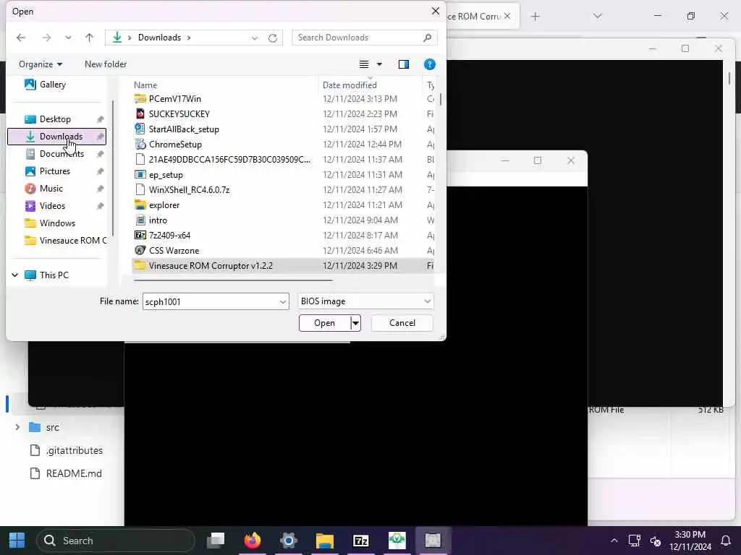This screenshot has height=555, width=741.
Task: Close the ROM Corruptor browser tab
Action: (x=507, y=16)
